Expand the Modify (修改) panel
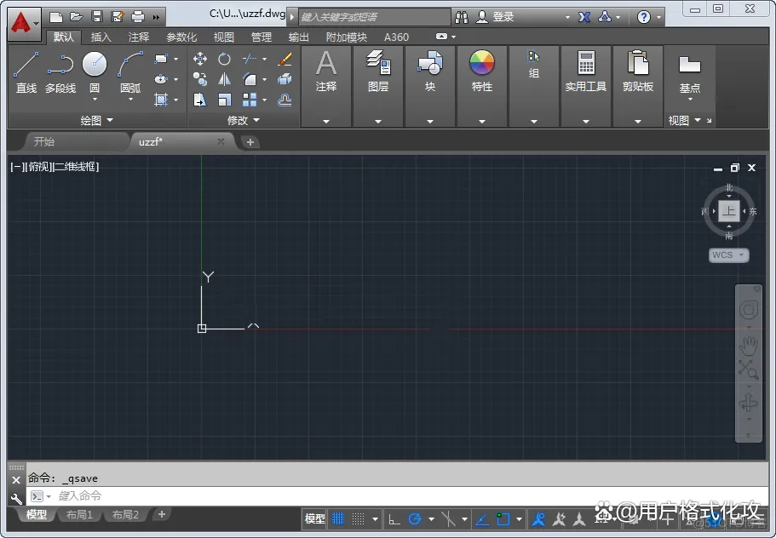Image resolution: width=776 pixels, height=538 pixels. [243, 120]
